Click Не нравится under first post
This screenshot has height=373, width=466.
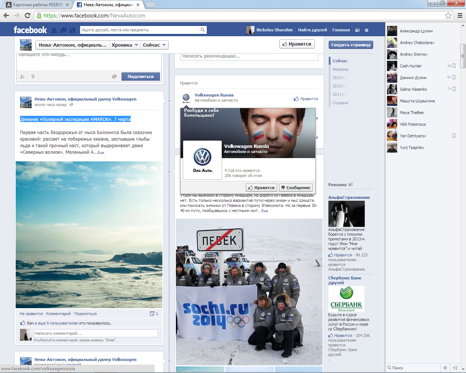coord(31,314)
